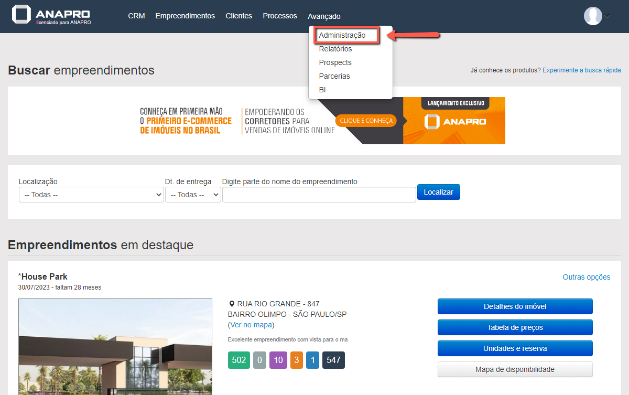Click the orange 3 units badge
The height and width of the screenshot is (395, 629).
[x=296, y=360]
